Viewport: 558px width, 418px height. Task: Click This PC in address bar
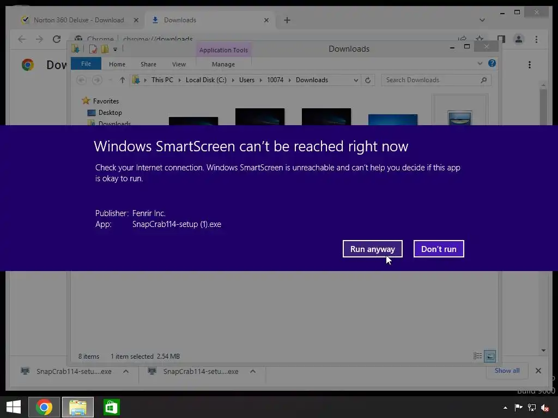tap(162, 80)
